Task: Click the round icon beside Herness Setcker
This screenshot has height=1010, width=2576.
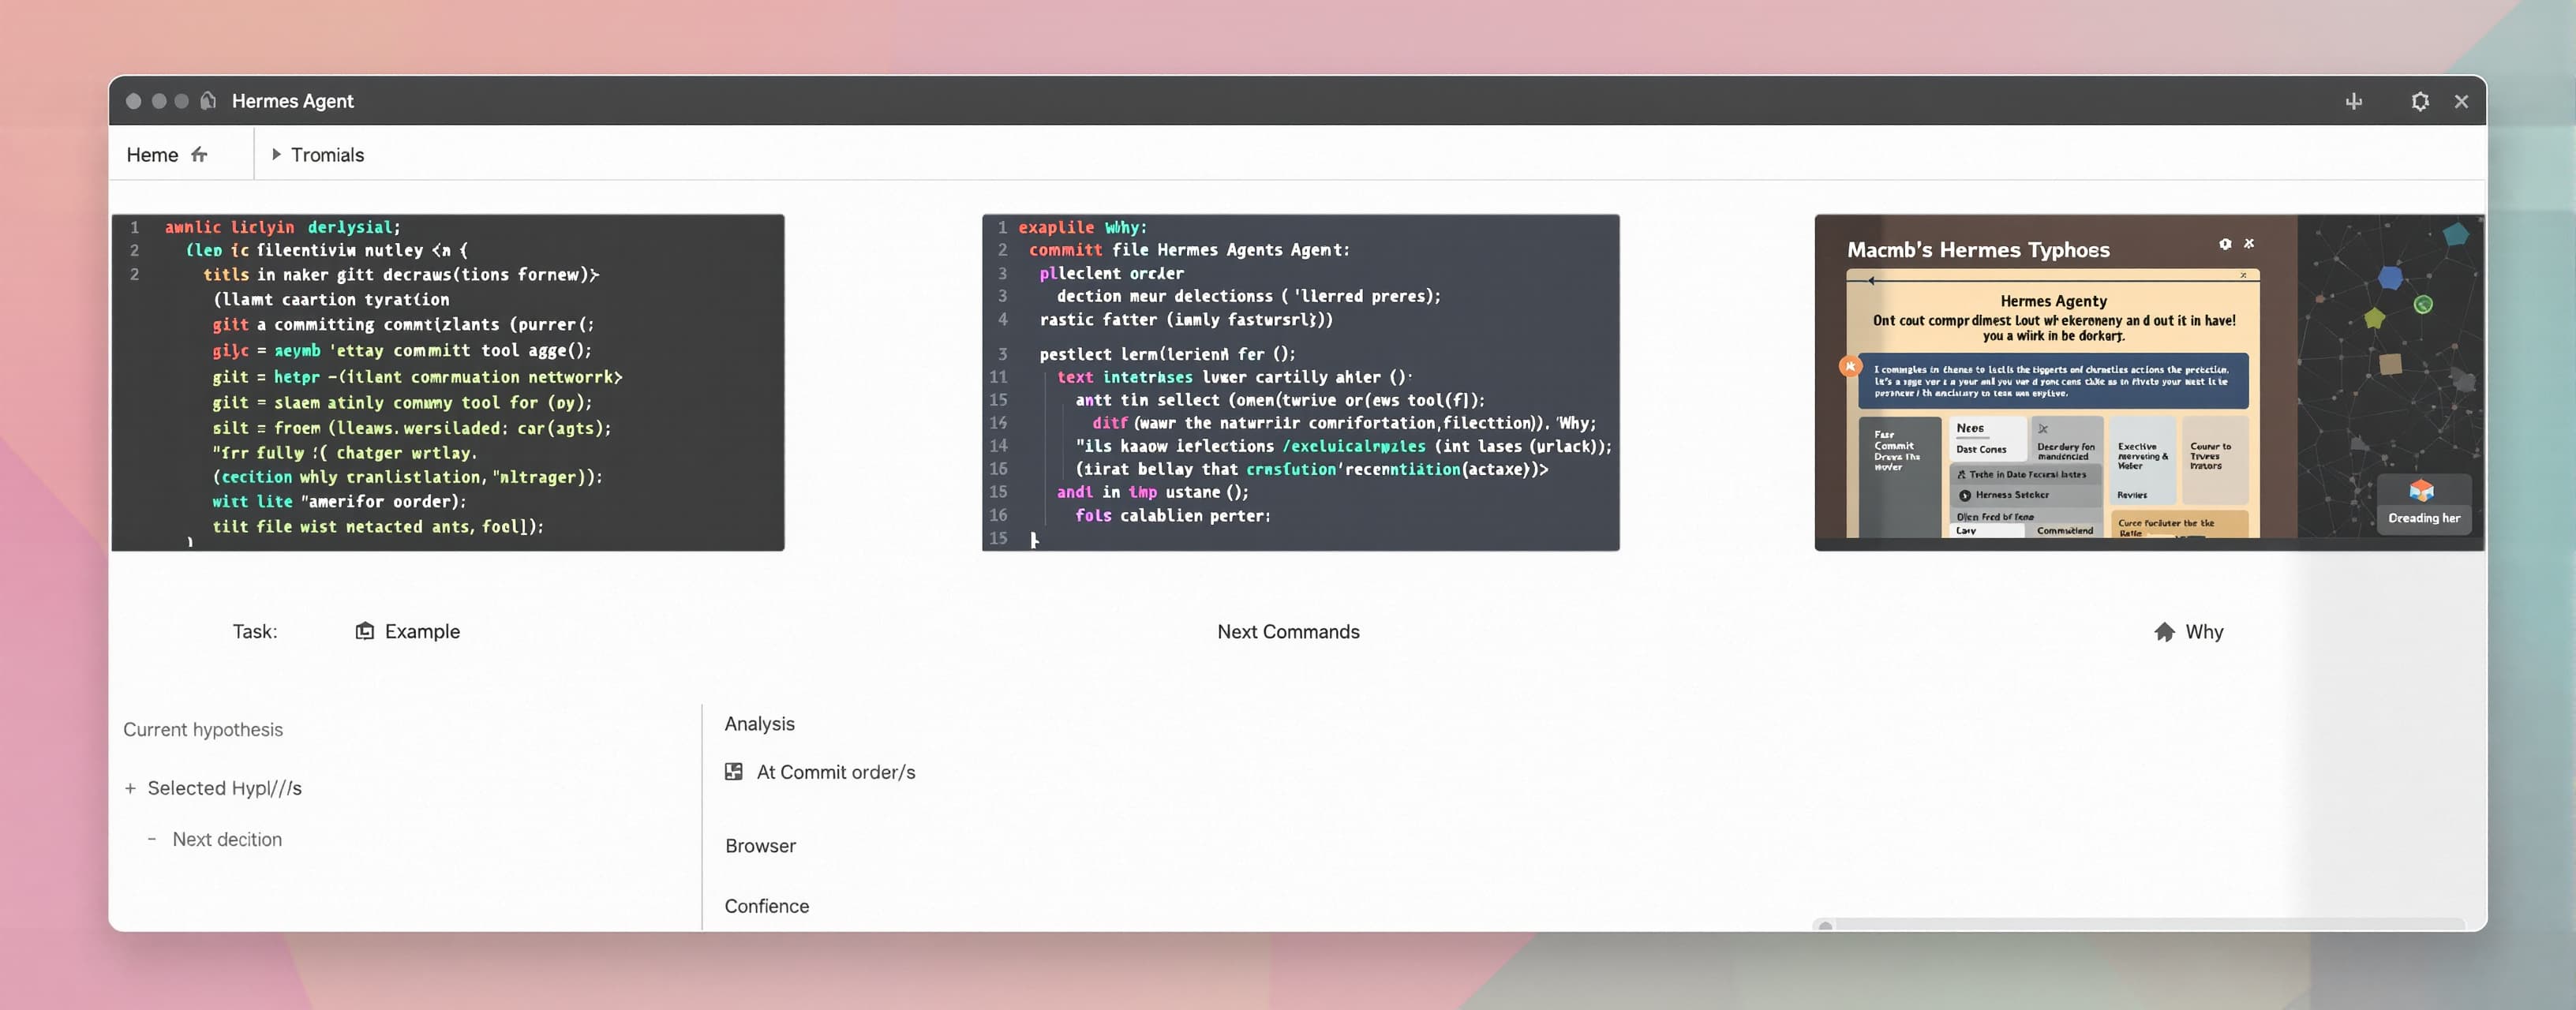Action: tap(1965, 495)
